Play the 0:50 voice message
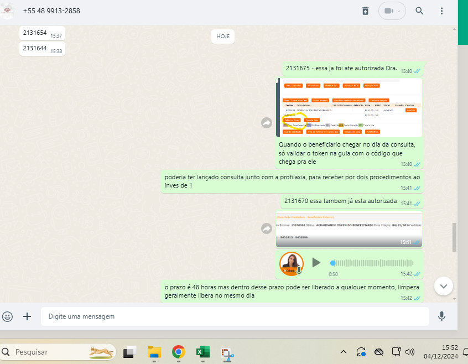The image size is (468, 364). tap(316, 263)
